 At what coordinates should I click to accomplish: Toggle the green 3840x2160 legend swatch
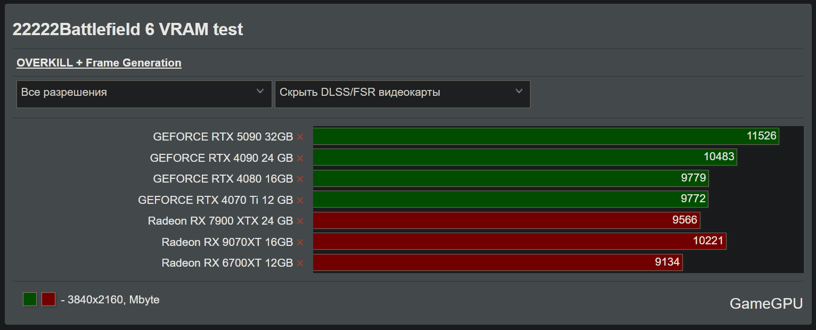pyautogui.click(x=30, y=299)
